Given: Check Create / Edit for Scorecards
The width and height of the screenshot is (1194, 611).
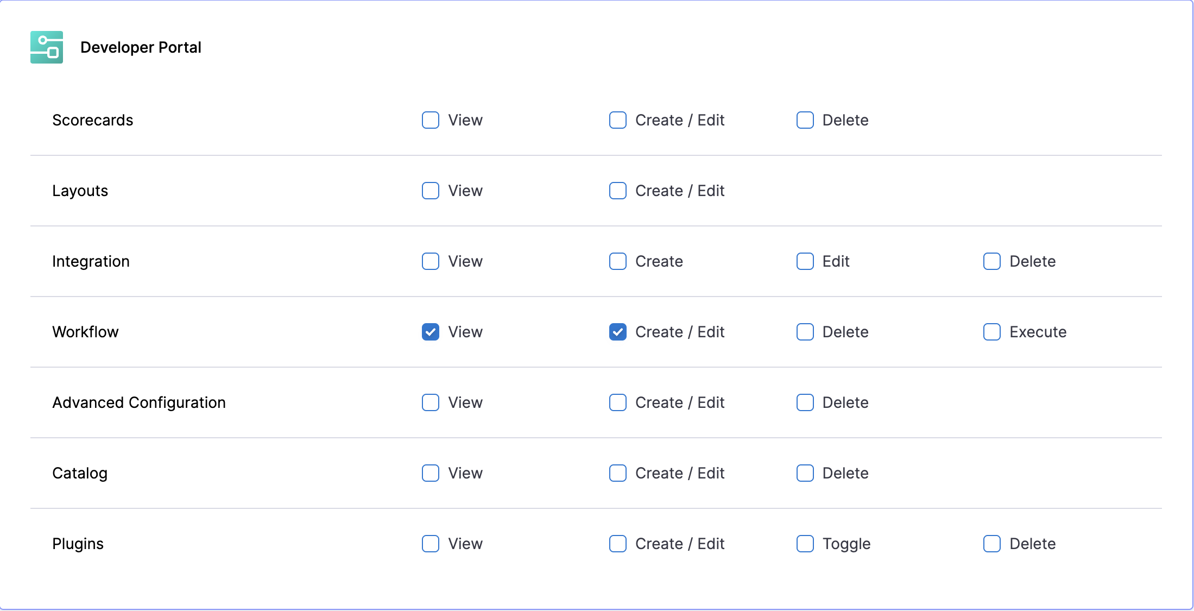Looking at the screenshot, I should pyautogui.click(x=618, y=120).
